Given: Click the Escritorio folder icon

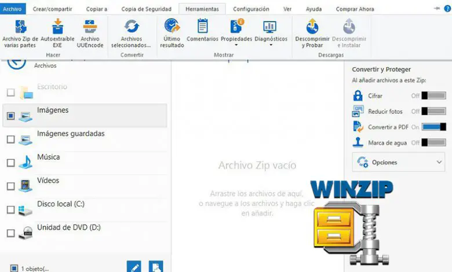Looking at the screenshot, I should pos(26,93).
